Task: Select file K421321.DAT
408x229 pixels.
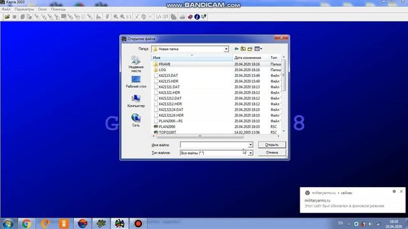Action: click(169, 87)
